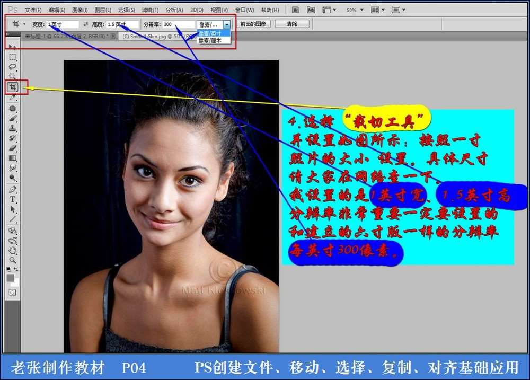Swap width and height values
530x380 pixels.
point(85,24)
